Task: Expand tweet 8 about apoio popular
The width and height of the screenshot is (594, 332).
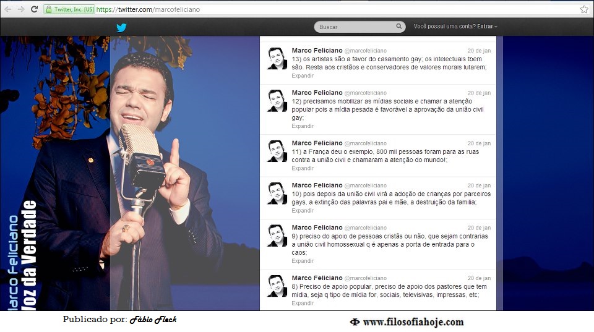Action: (303, 304)
